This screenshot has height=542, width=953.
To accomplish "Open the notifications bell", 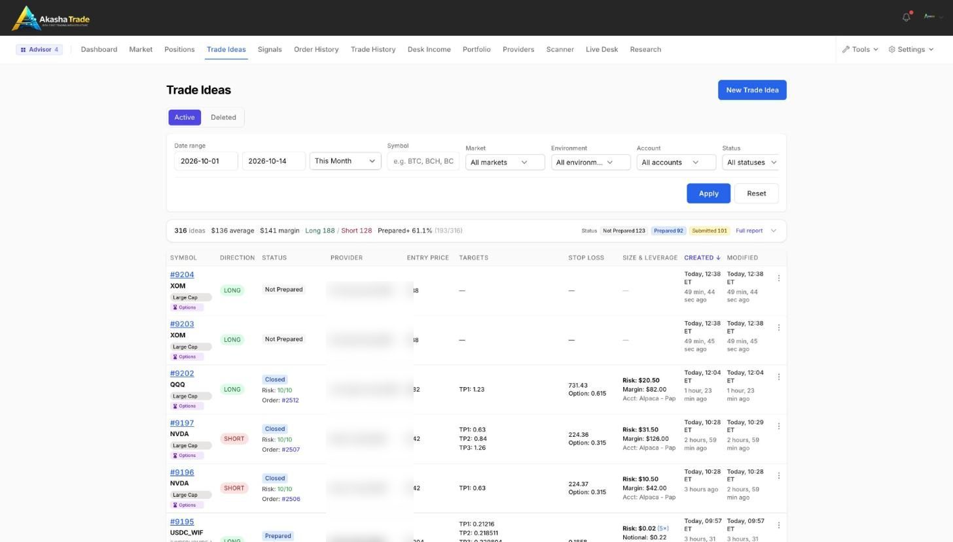I will [x=907, y=17].
